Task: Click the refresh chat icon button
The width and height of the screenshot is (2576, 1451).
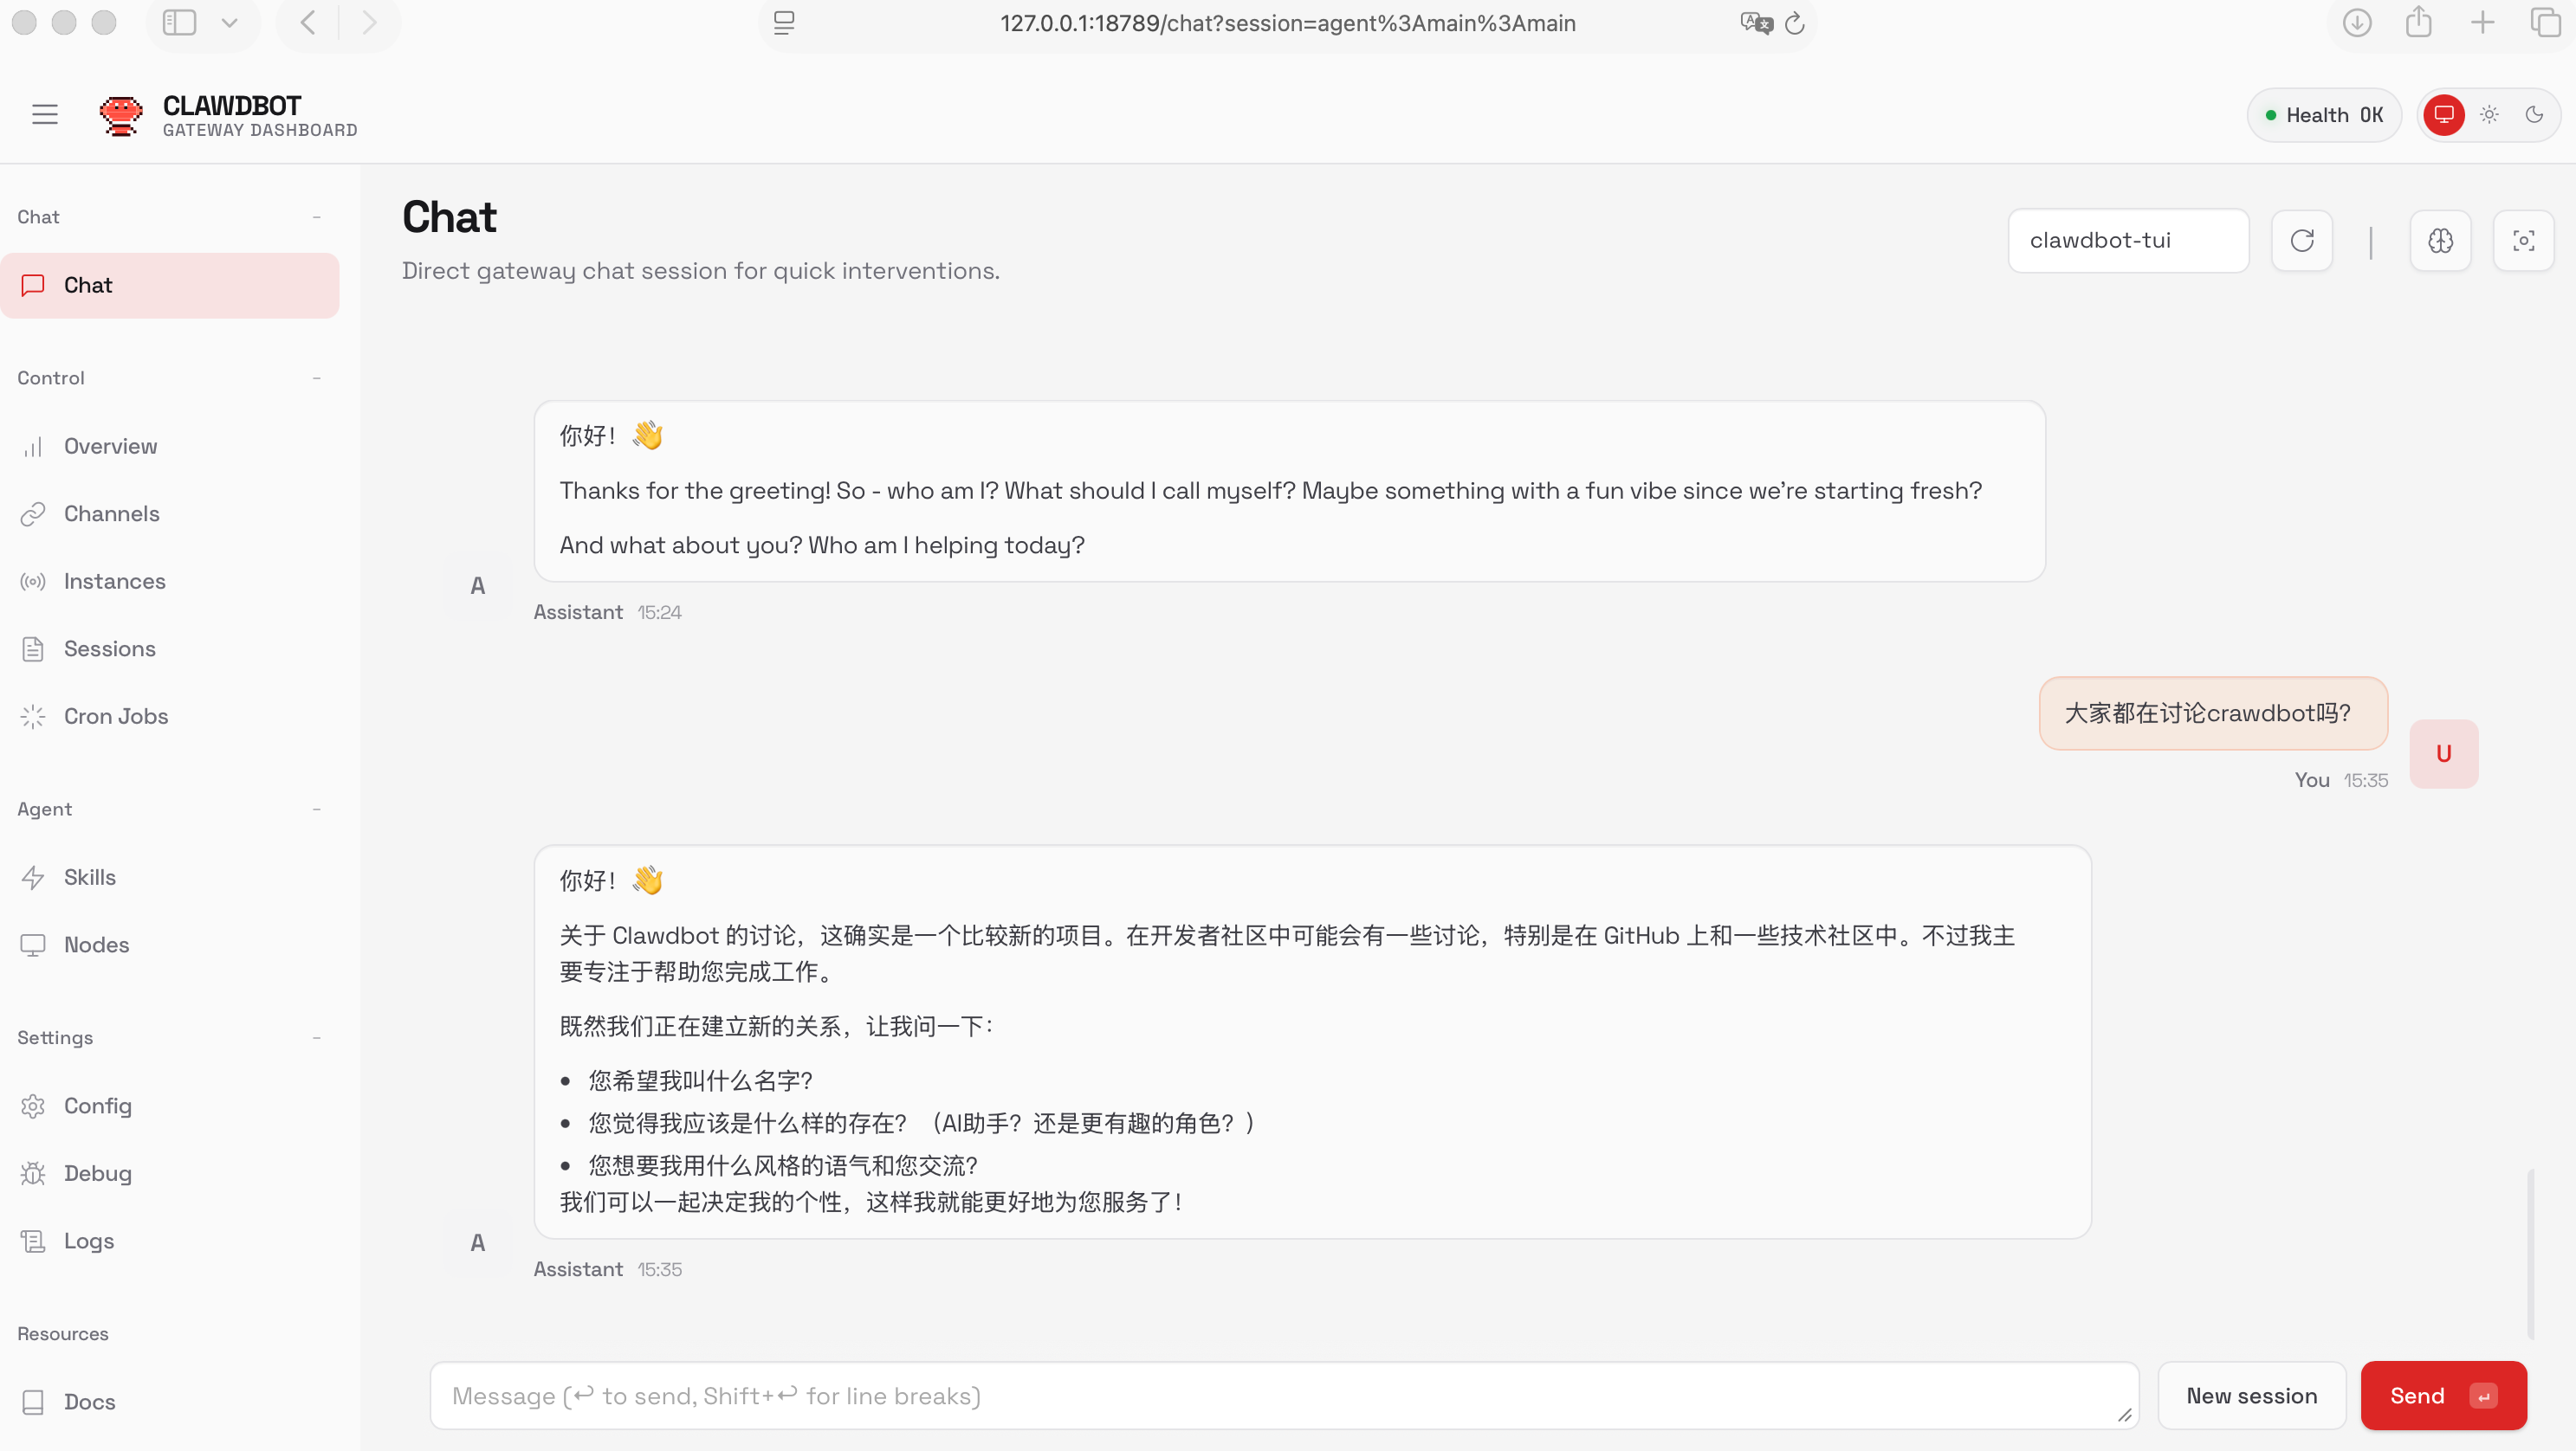Action: tap(2302, 241)
